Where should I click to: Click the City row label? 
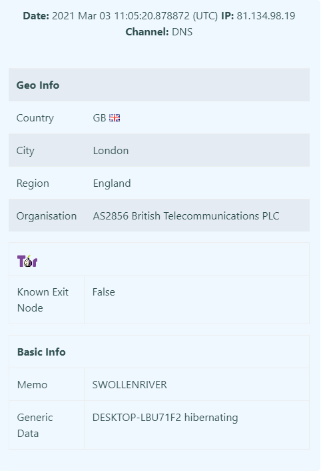pos(25,151)
